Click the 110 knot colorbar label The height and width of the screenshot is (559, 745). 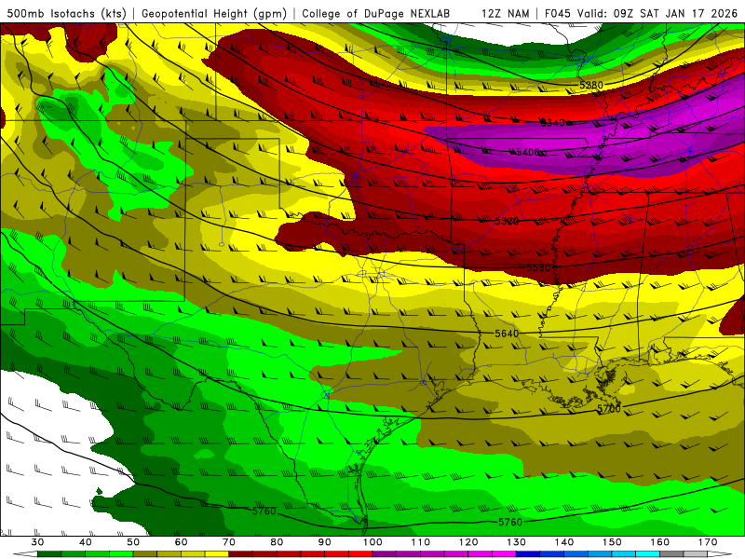point(421,542)
